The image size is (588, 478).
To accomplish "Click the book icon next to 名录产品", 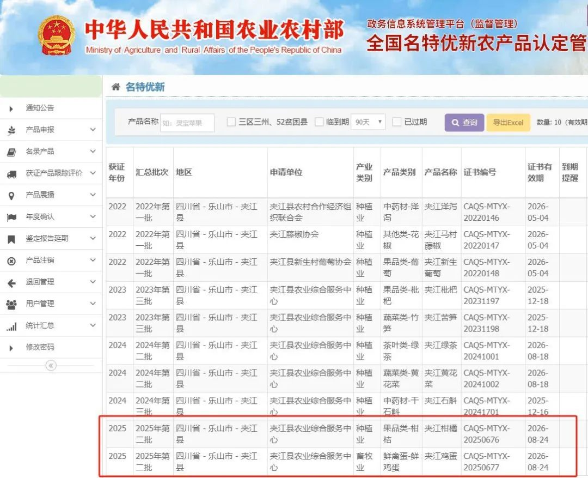I will [12, 152].
